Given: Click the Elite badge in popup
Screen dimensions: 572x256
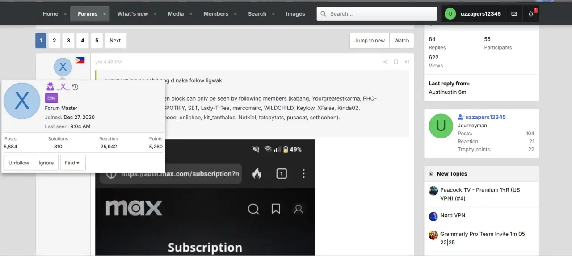Looking at the screenshot, I should pyautogui.click(x=51, y=98).
